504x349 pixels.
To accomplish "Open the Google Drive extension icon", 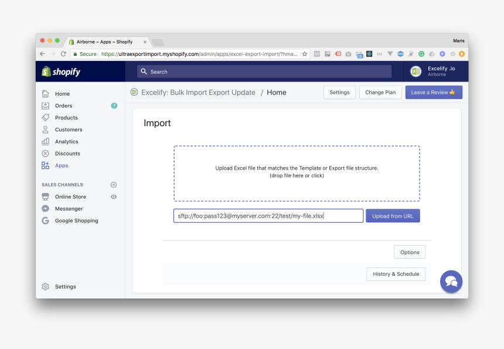I will coord(432,54).
